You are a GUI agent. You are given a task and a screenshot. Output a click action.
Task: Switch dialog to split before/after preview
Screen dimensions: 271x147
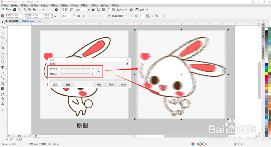point(51,64)
